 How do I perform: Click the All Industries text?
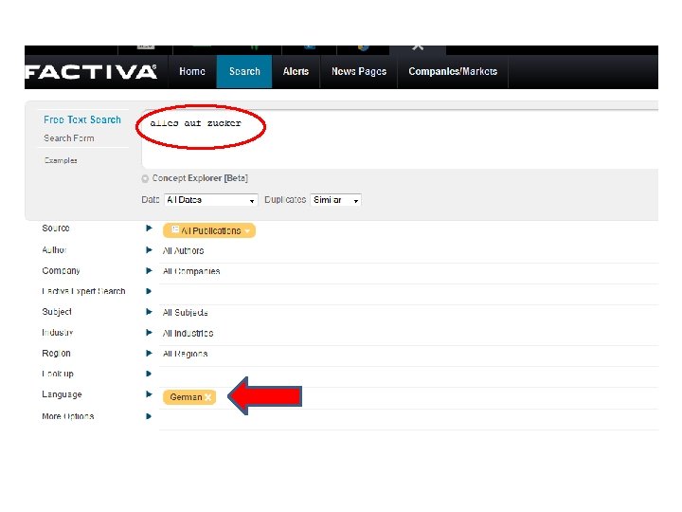click(x=188, y=333)
